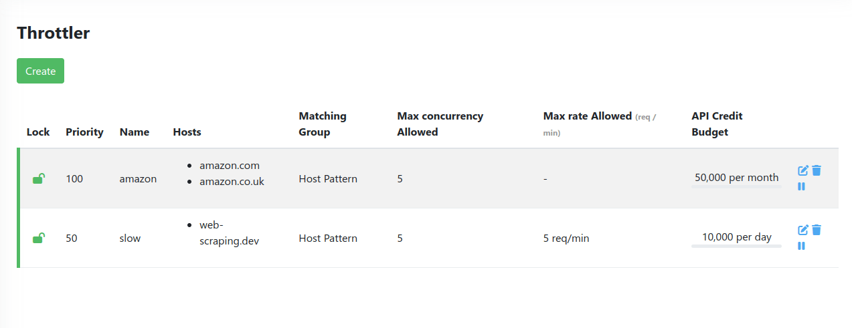Click the amazon.com host entry
Screen dimensions: 852x328
coord(229,166)
